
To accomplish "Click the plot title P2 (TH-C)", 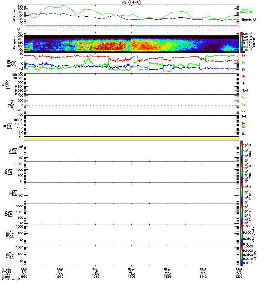I will tap(131, 2).
